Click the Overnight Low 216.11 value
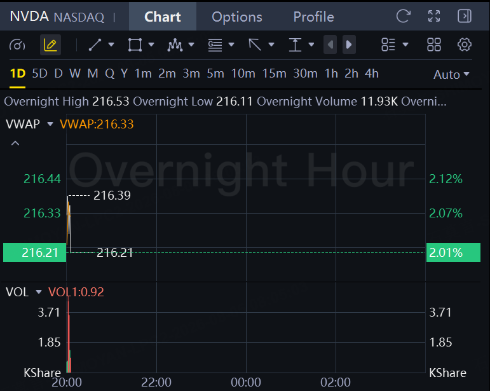This screenshot has height=391, width=490. pos(235,102)
